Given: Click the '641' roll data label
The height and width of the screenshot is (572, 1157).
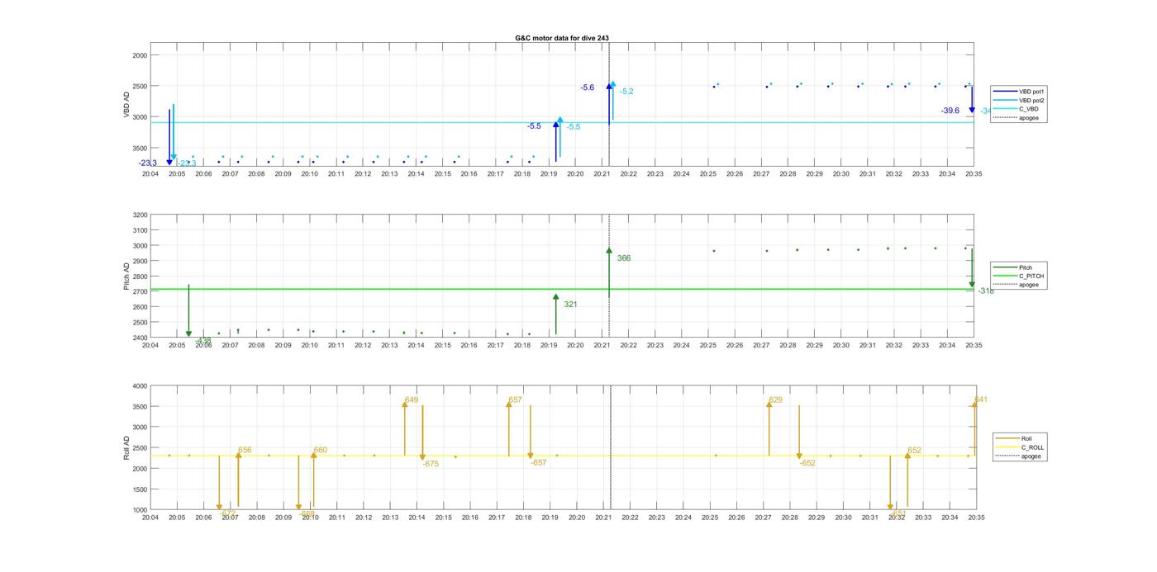Looking at the screenshot, I should [x=981, y=400].
